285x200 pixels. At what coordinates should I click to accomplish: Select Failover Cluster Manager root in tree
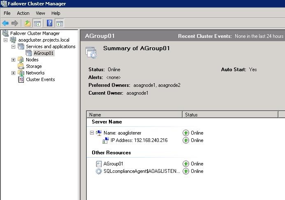tap(35, 33)
